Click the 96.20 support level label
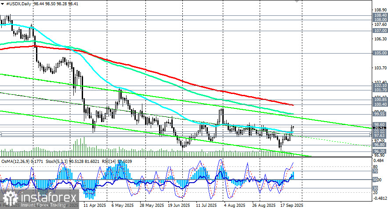Screen dimensions: 388x209 click(380, 151)
